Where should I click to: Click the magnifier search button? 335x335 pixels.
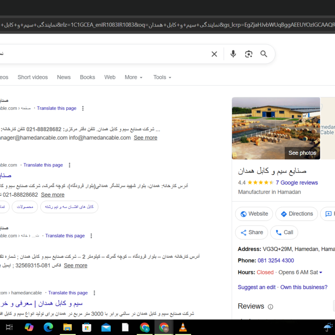pyautogui.click(x=263, y=54)
